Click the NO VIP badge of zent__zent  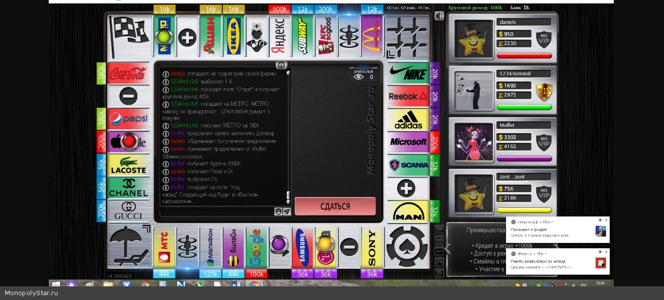tap(544, 195)
